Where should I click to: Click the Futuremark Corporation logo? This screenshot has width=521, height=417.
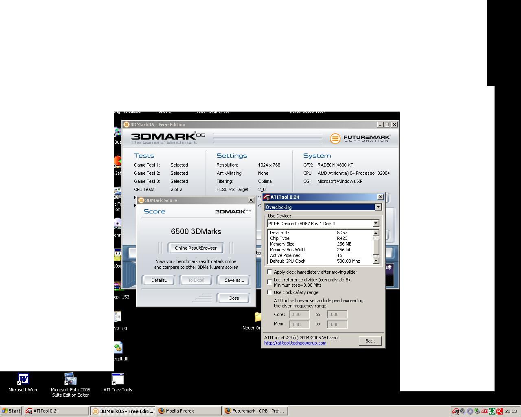[x=360, y=138]
